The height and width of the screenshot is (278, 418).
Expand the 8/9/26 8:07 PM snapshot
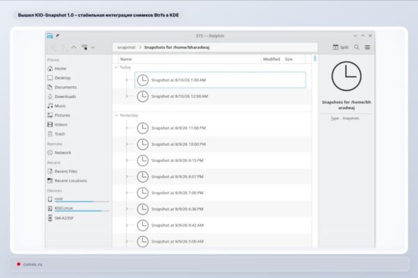tap(127, 177)
